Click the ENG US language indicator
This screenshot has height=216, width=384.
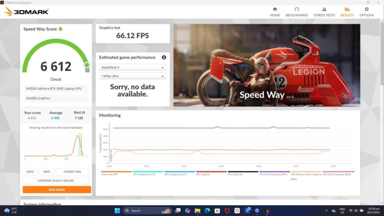[342, 211]
